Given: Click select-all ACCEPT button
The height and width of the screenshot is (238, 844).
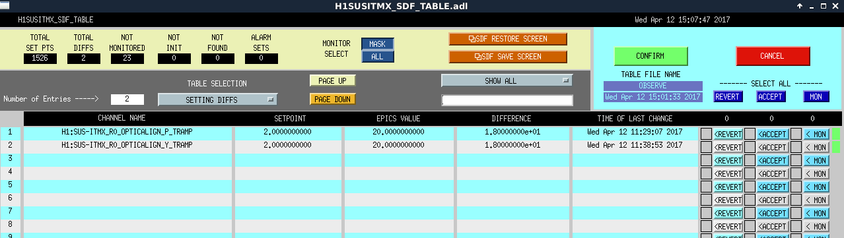Looking at the screenshot, I should coord(770,96).
